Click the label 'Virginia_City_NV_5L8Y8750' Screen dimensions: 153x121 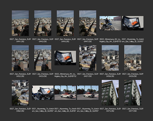coord(110,41)
